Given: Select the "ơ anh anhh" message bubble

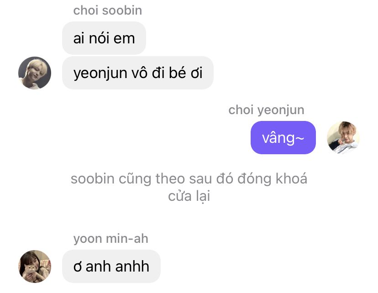Looking at the screenshot, I should pos(111,266).
